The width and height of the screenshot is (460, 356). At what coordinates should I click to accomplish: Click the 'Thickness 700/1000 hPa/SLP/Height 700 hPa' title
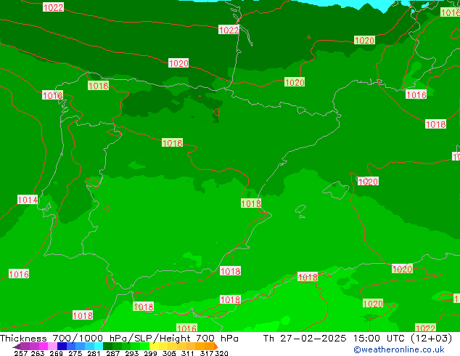[119, 339]
